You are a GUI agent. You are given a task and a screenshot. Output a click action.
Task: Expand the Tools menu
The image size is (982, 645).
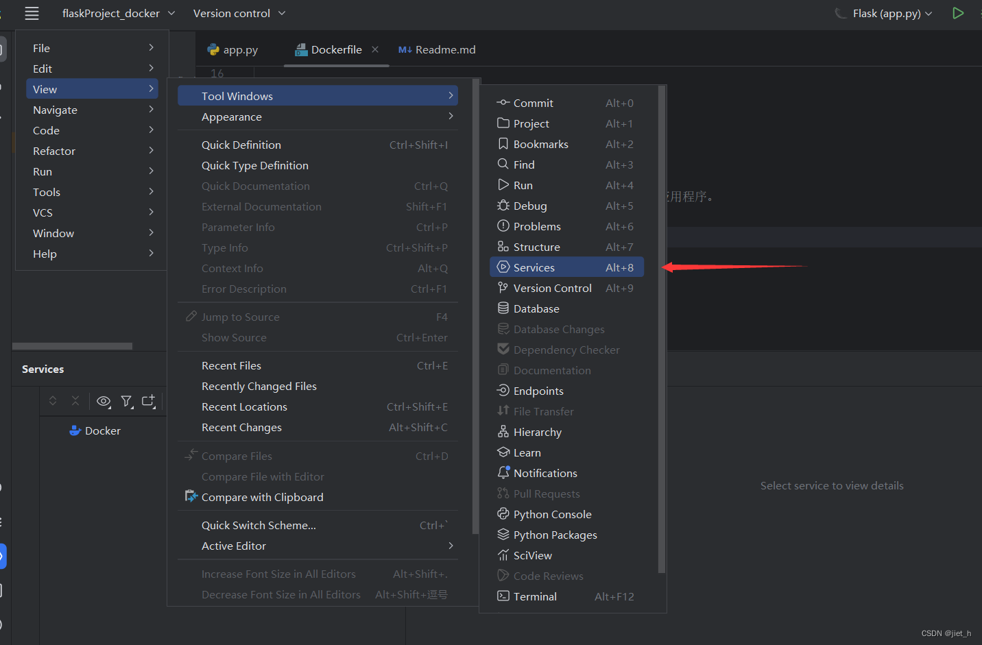(92, 192)
